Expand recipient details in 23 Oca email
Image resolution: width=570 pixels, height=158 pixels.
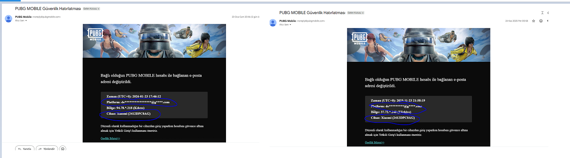26,21
